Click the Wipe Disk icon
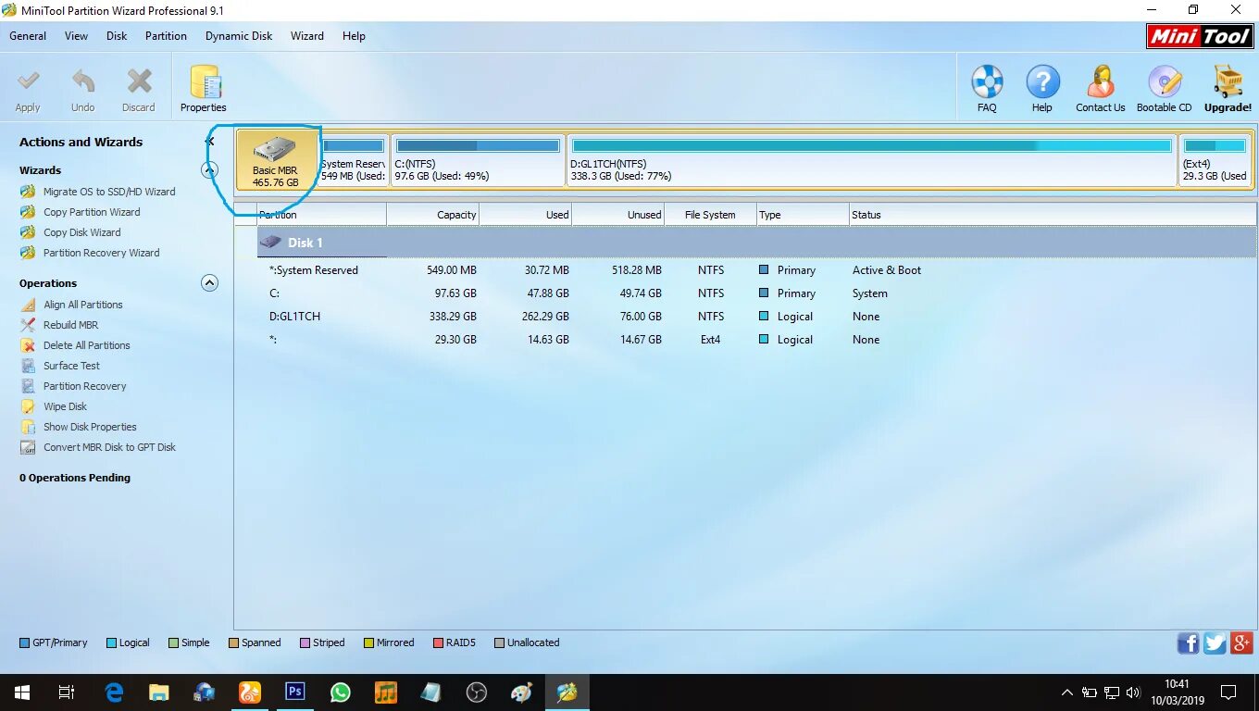Screen dimensions: 1259x711 [28, 406]
